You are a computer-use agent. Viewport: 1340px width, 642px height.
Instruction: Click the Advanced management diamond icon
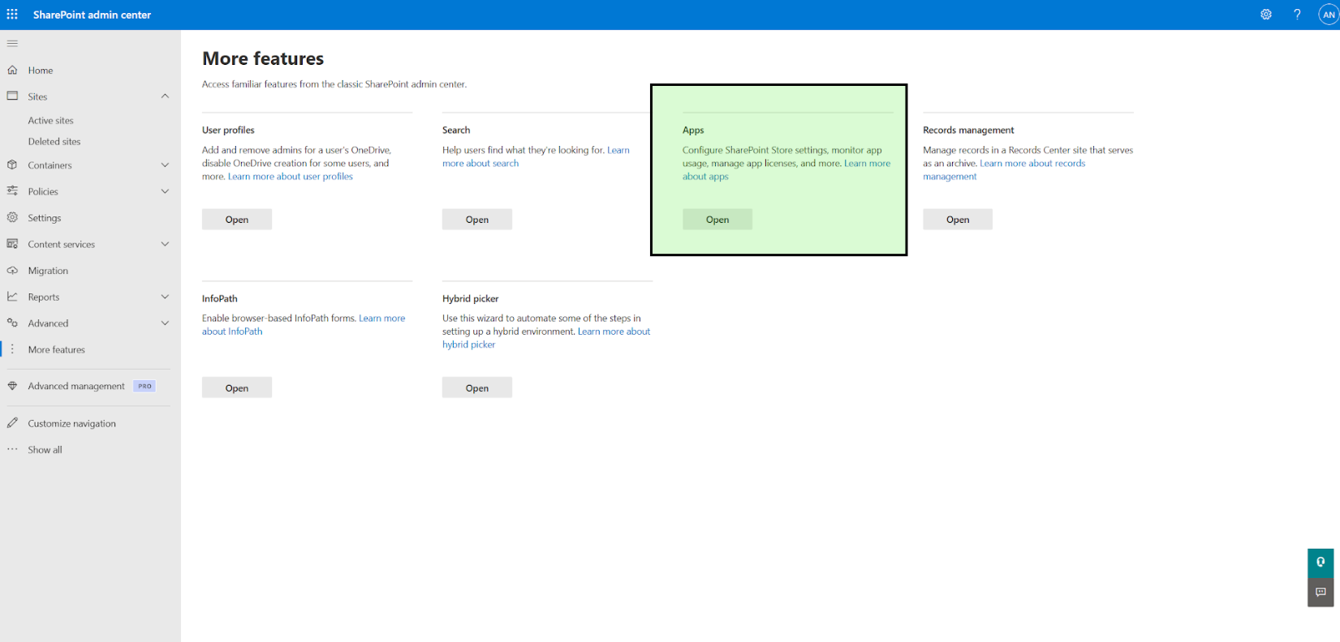12,386
